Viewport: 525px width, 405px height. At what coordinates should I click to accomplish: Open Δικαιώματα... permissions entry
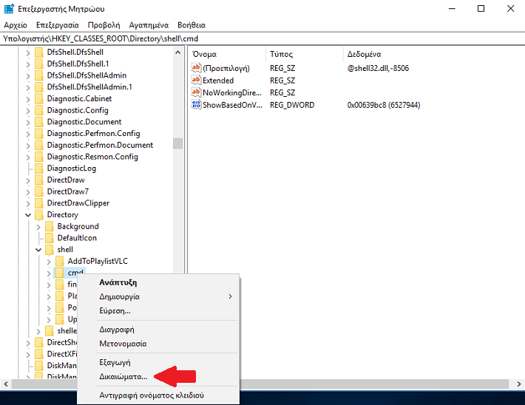point(123,377)
